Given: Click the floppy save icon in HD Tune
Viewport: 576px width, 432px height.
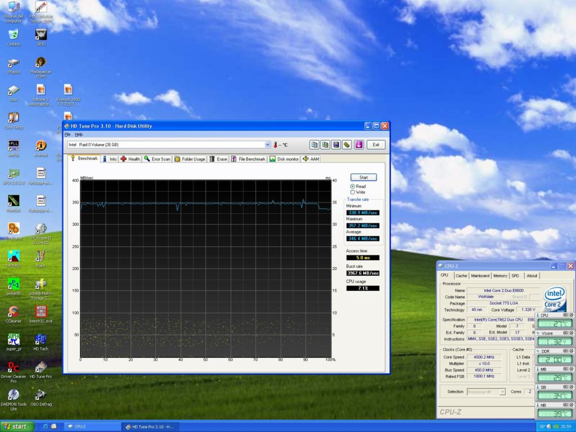Looking at the screenshot, I should [336, 145].
